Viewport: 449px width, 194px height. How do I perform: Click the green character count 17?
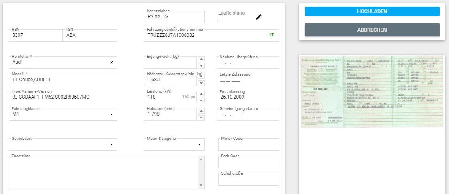point(271,35)
